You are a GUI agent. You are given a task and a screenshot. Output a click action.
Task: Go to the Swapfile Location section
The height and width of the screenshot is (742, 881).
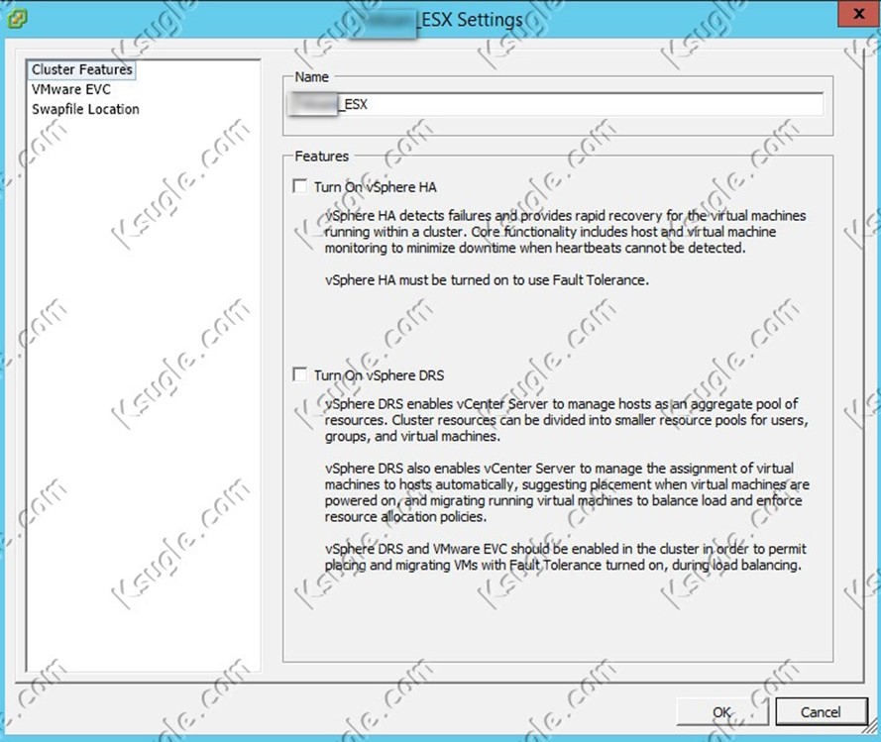85,109
